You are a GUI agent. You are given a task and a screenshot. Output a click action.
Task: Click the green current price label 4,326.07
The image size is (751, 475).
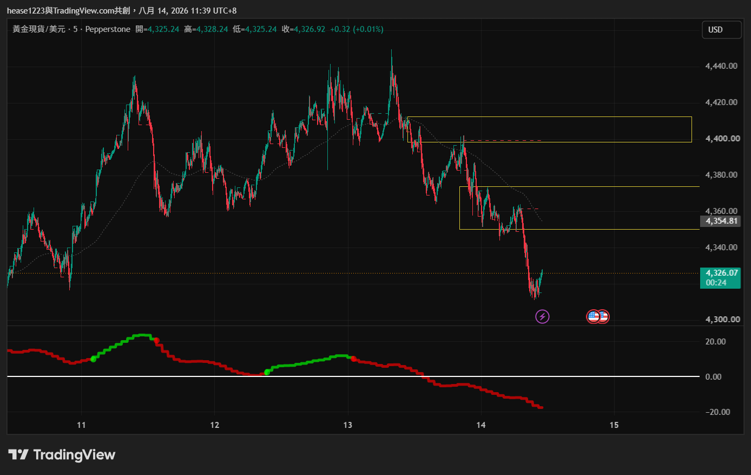click(722, 273)
